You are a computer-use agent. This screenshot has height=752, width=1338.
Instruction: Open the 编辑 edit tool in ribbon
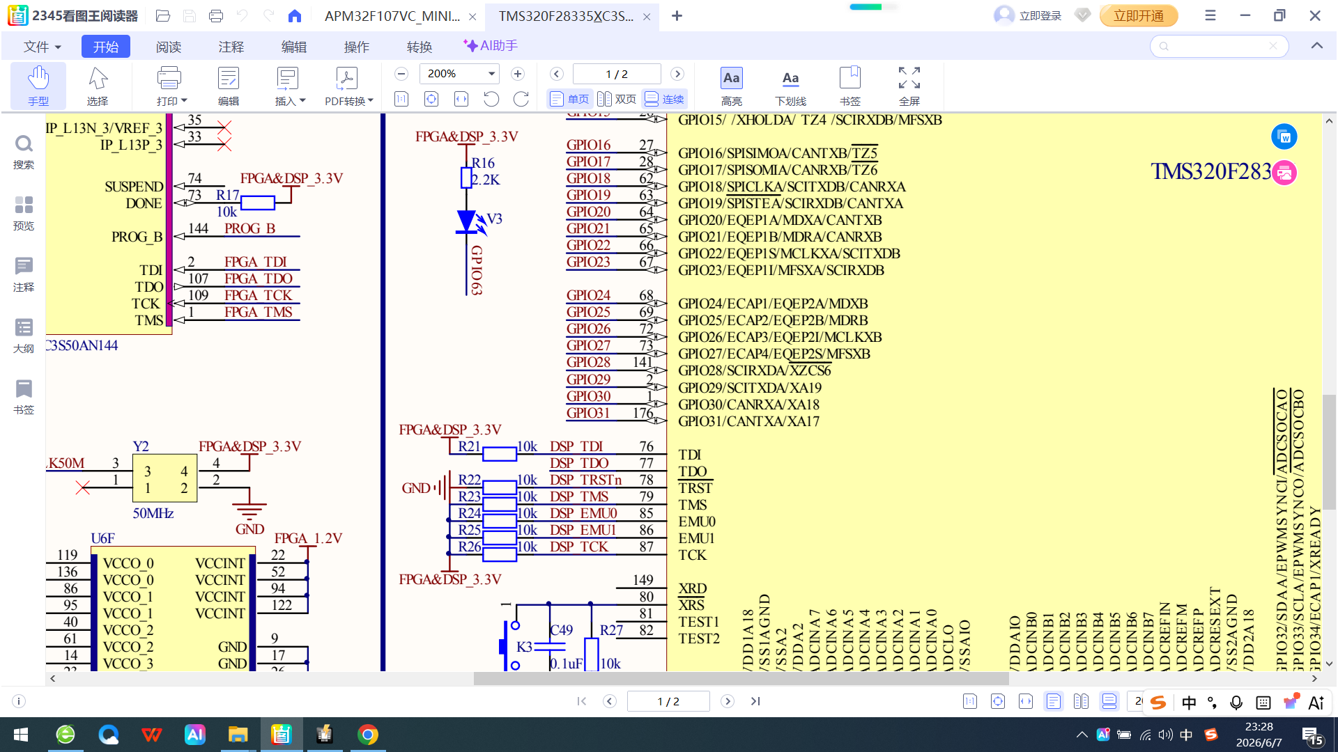(228, 86)
